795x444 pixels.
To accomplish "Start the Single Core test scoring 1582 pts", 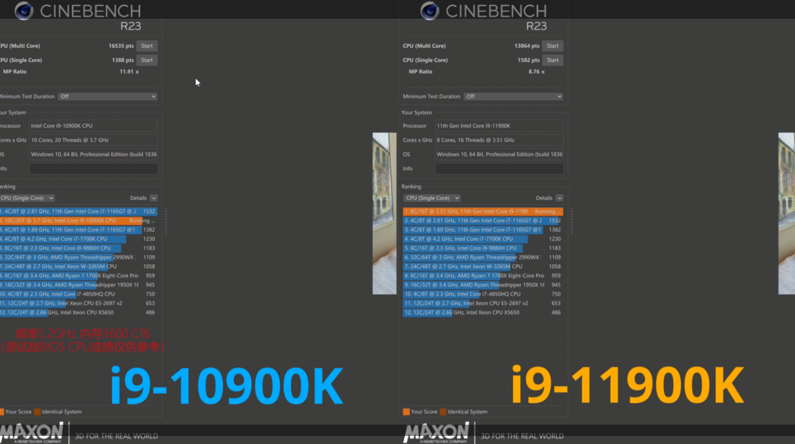I will (x=553, y=60).
